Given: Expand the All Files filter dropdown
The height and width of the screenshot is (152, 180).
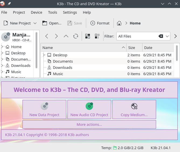Looking at the screenshot, I should tap(167, 36).
